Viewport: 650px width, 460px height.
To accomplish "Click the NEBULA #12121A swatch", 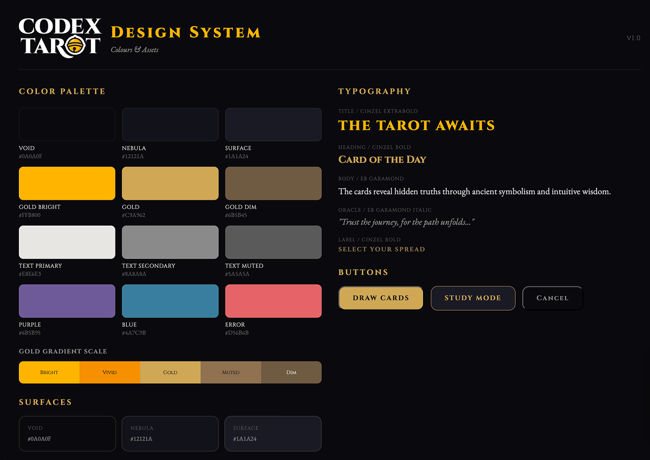I will click(170, 124).
